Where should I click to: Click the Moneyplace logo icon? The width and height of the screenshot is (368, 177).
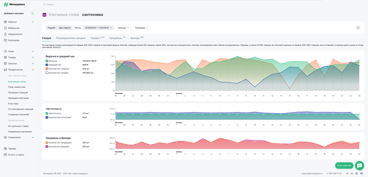click(x=6, y=4)
